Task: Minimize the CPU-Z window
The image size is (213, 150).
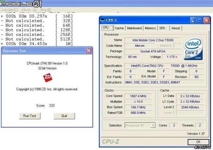Action: 193,20
